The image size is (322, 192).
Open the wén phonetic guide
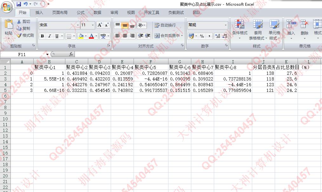click(103, 36)
